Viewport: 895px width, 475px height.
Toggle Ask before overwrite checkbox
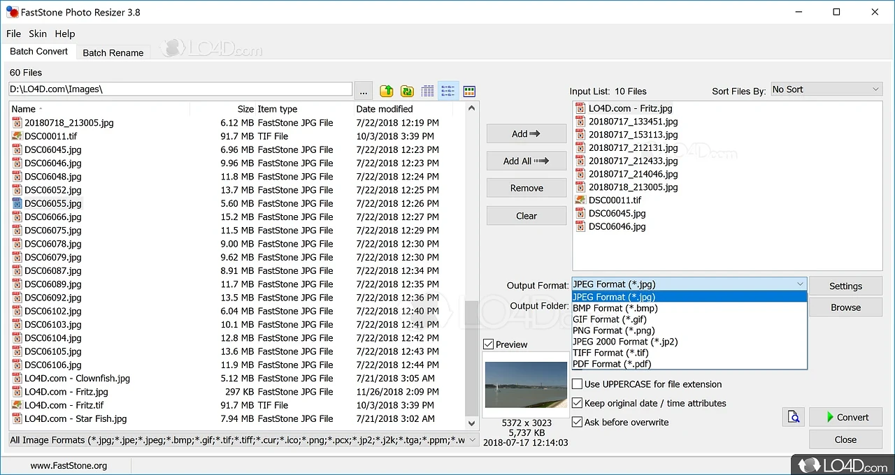578,422
